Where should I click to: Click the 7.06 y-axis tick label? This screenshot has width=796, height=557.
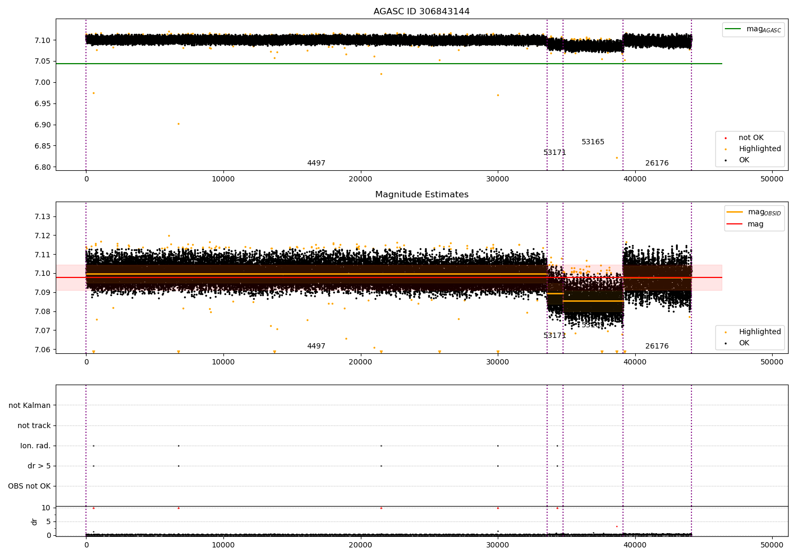42,350
